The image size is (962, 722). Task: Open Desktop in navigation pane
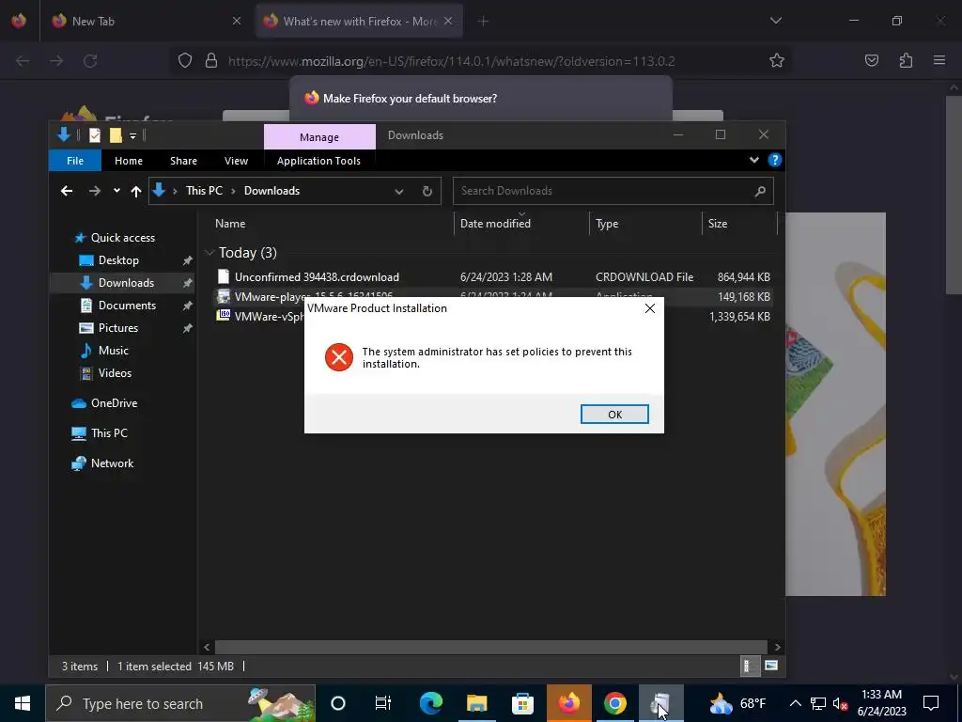click(118, 260)
